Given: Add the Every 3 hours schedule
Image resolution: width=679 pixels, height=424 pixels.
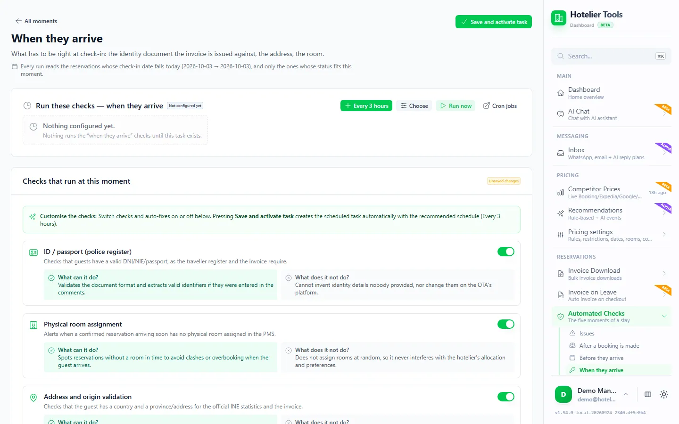Looking at the screenshot, I should tap(367, 106).
